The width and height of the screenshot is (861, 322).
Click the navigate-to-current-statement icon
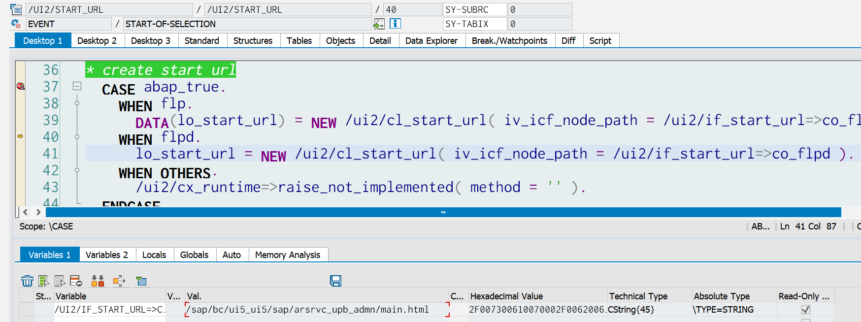(x=379, y=24)
